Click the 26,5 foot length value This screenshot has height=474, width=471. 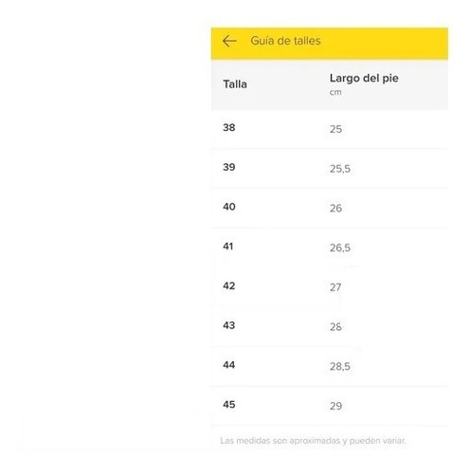[x=340, y=247]
